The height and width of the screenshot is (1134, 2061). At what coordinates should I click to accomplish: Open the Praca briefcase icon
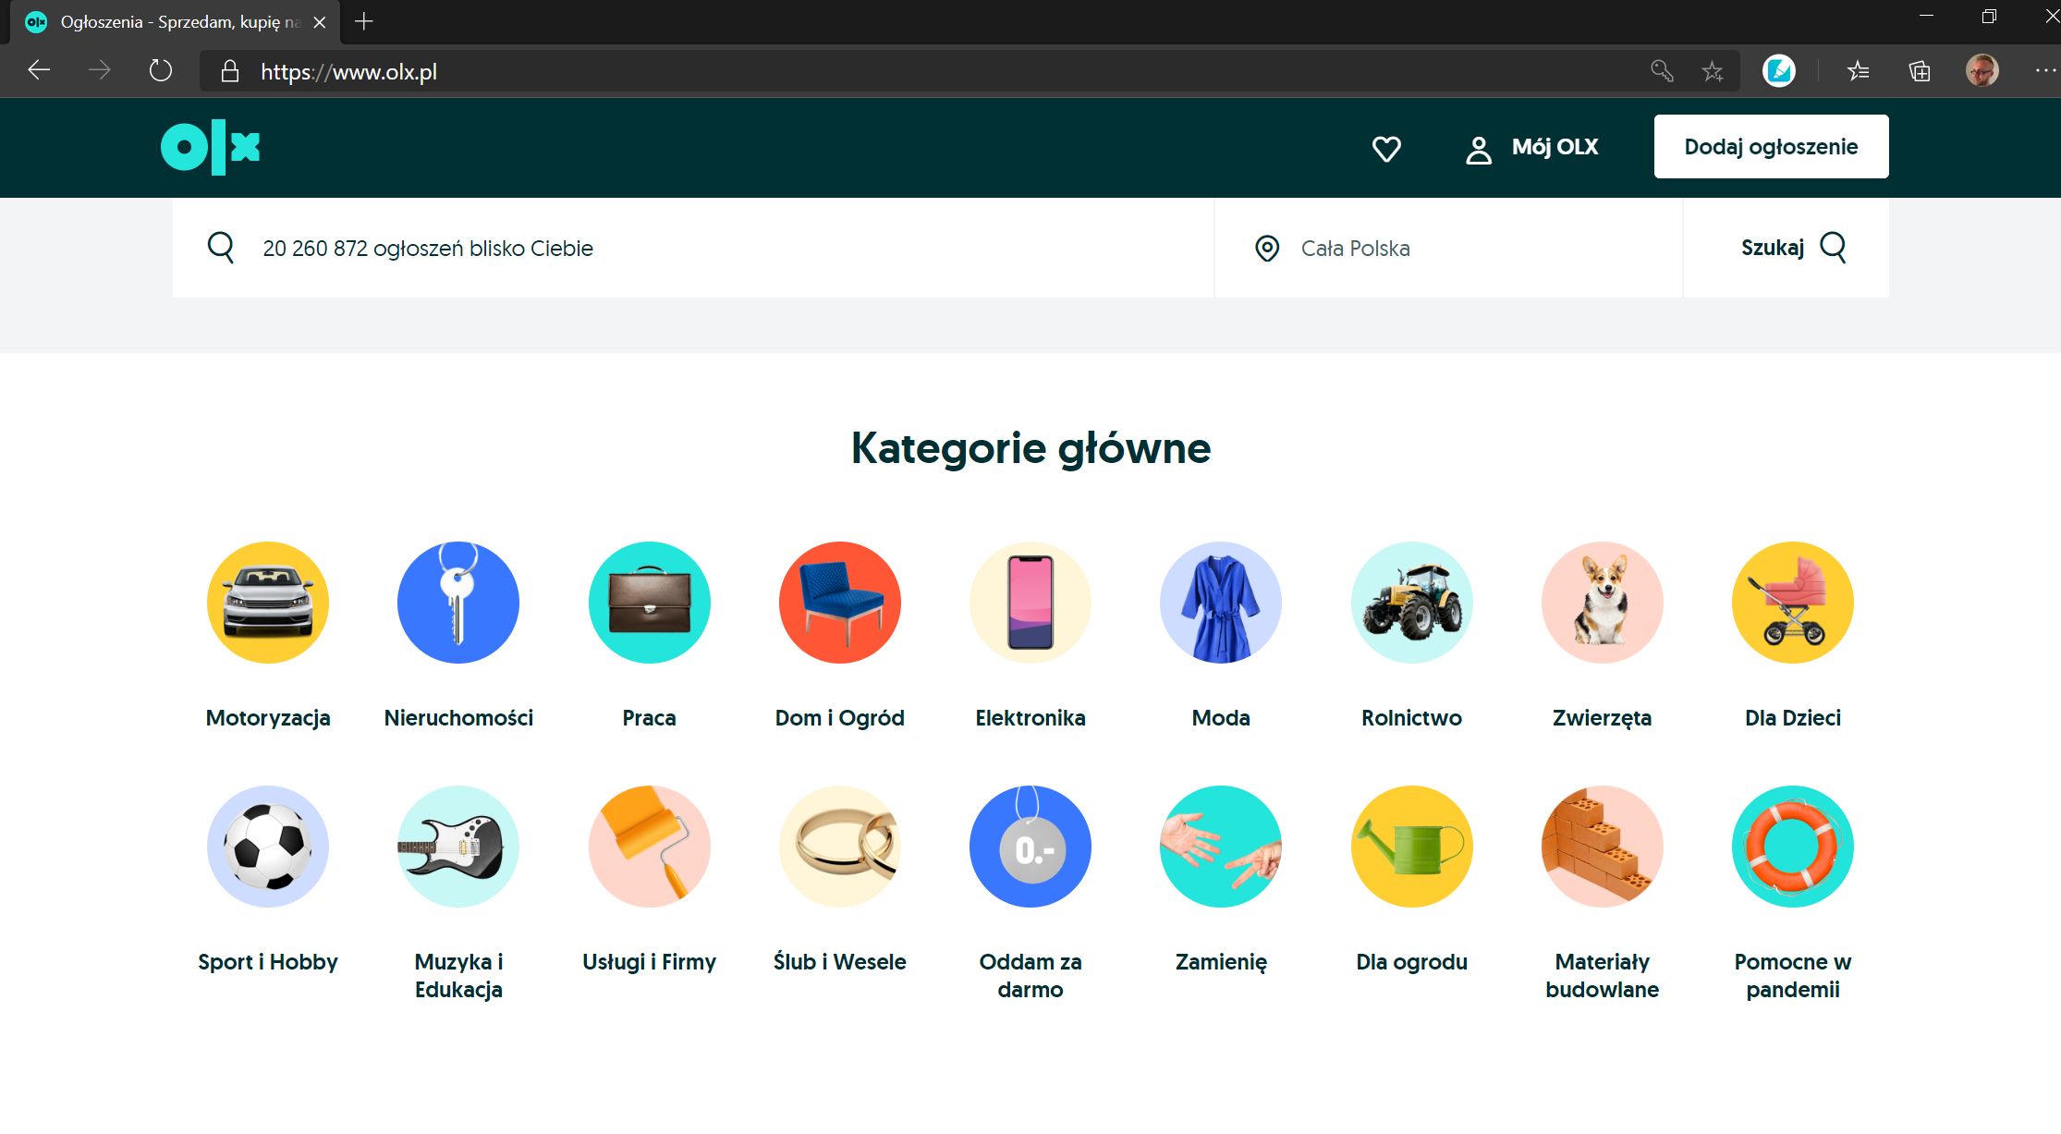649,602
